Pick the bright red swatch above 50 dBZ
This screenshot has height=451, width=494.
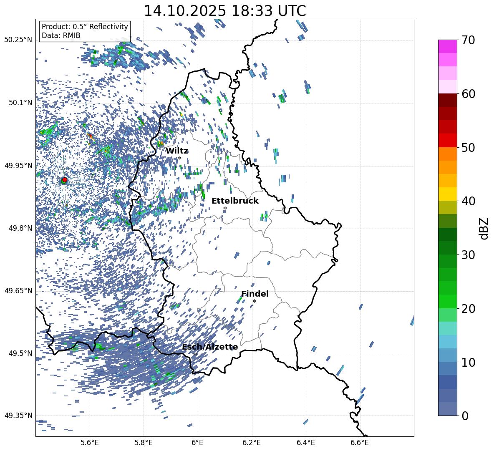448,140
